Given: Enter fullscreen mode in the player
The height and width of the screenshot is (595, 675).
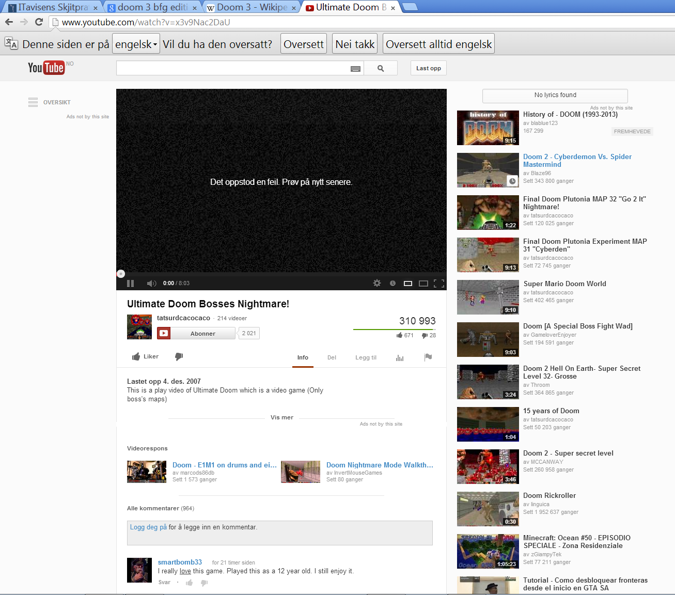Looking at the screenshot, I should (439, 283).
